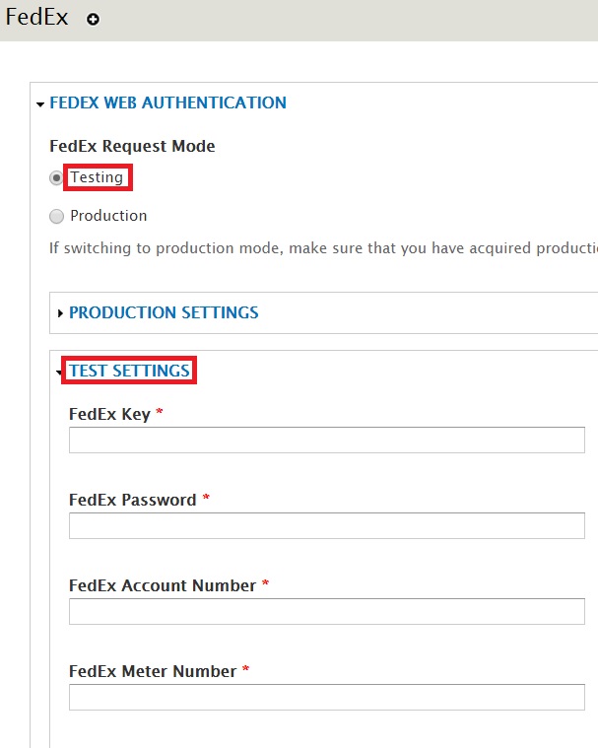
Task: Click the FedEx Password field label
Action: (x=133, y=500)
